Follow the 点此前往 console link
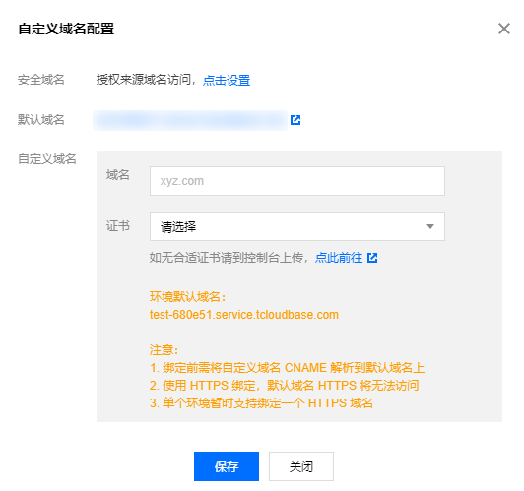The image size is (524, 491). 339,258
